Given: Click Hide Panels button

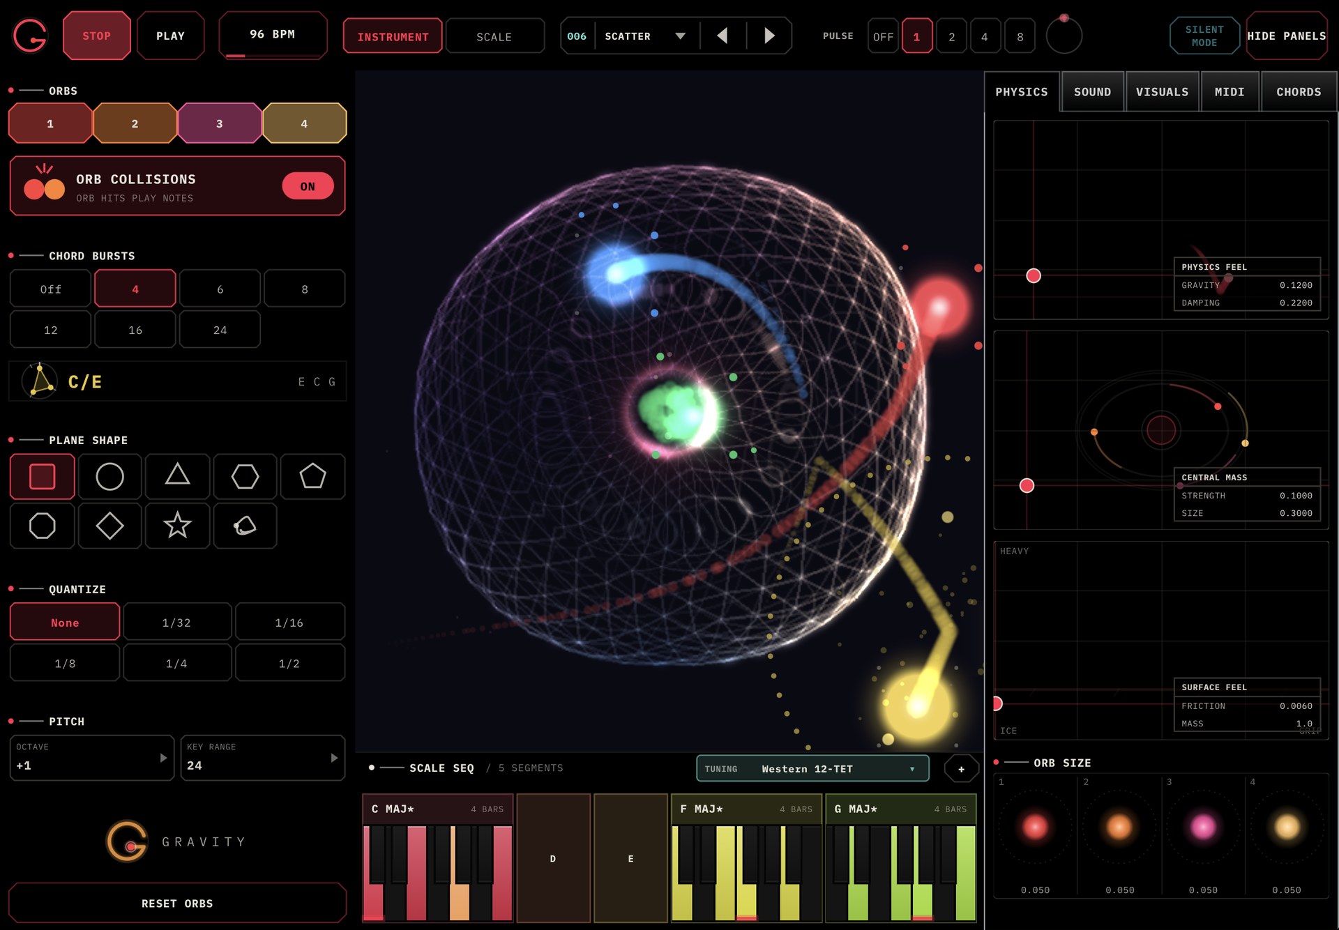Looking at the screenshot, I should (x=1287, y=36).
